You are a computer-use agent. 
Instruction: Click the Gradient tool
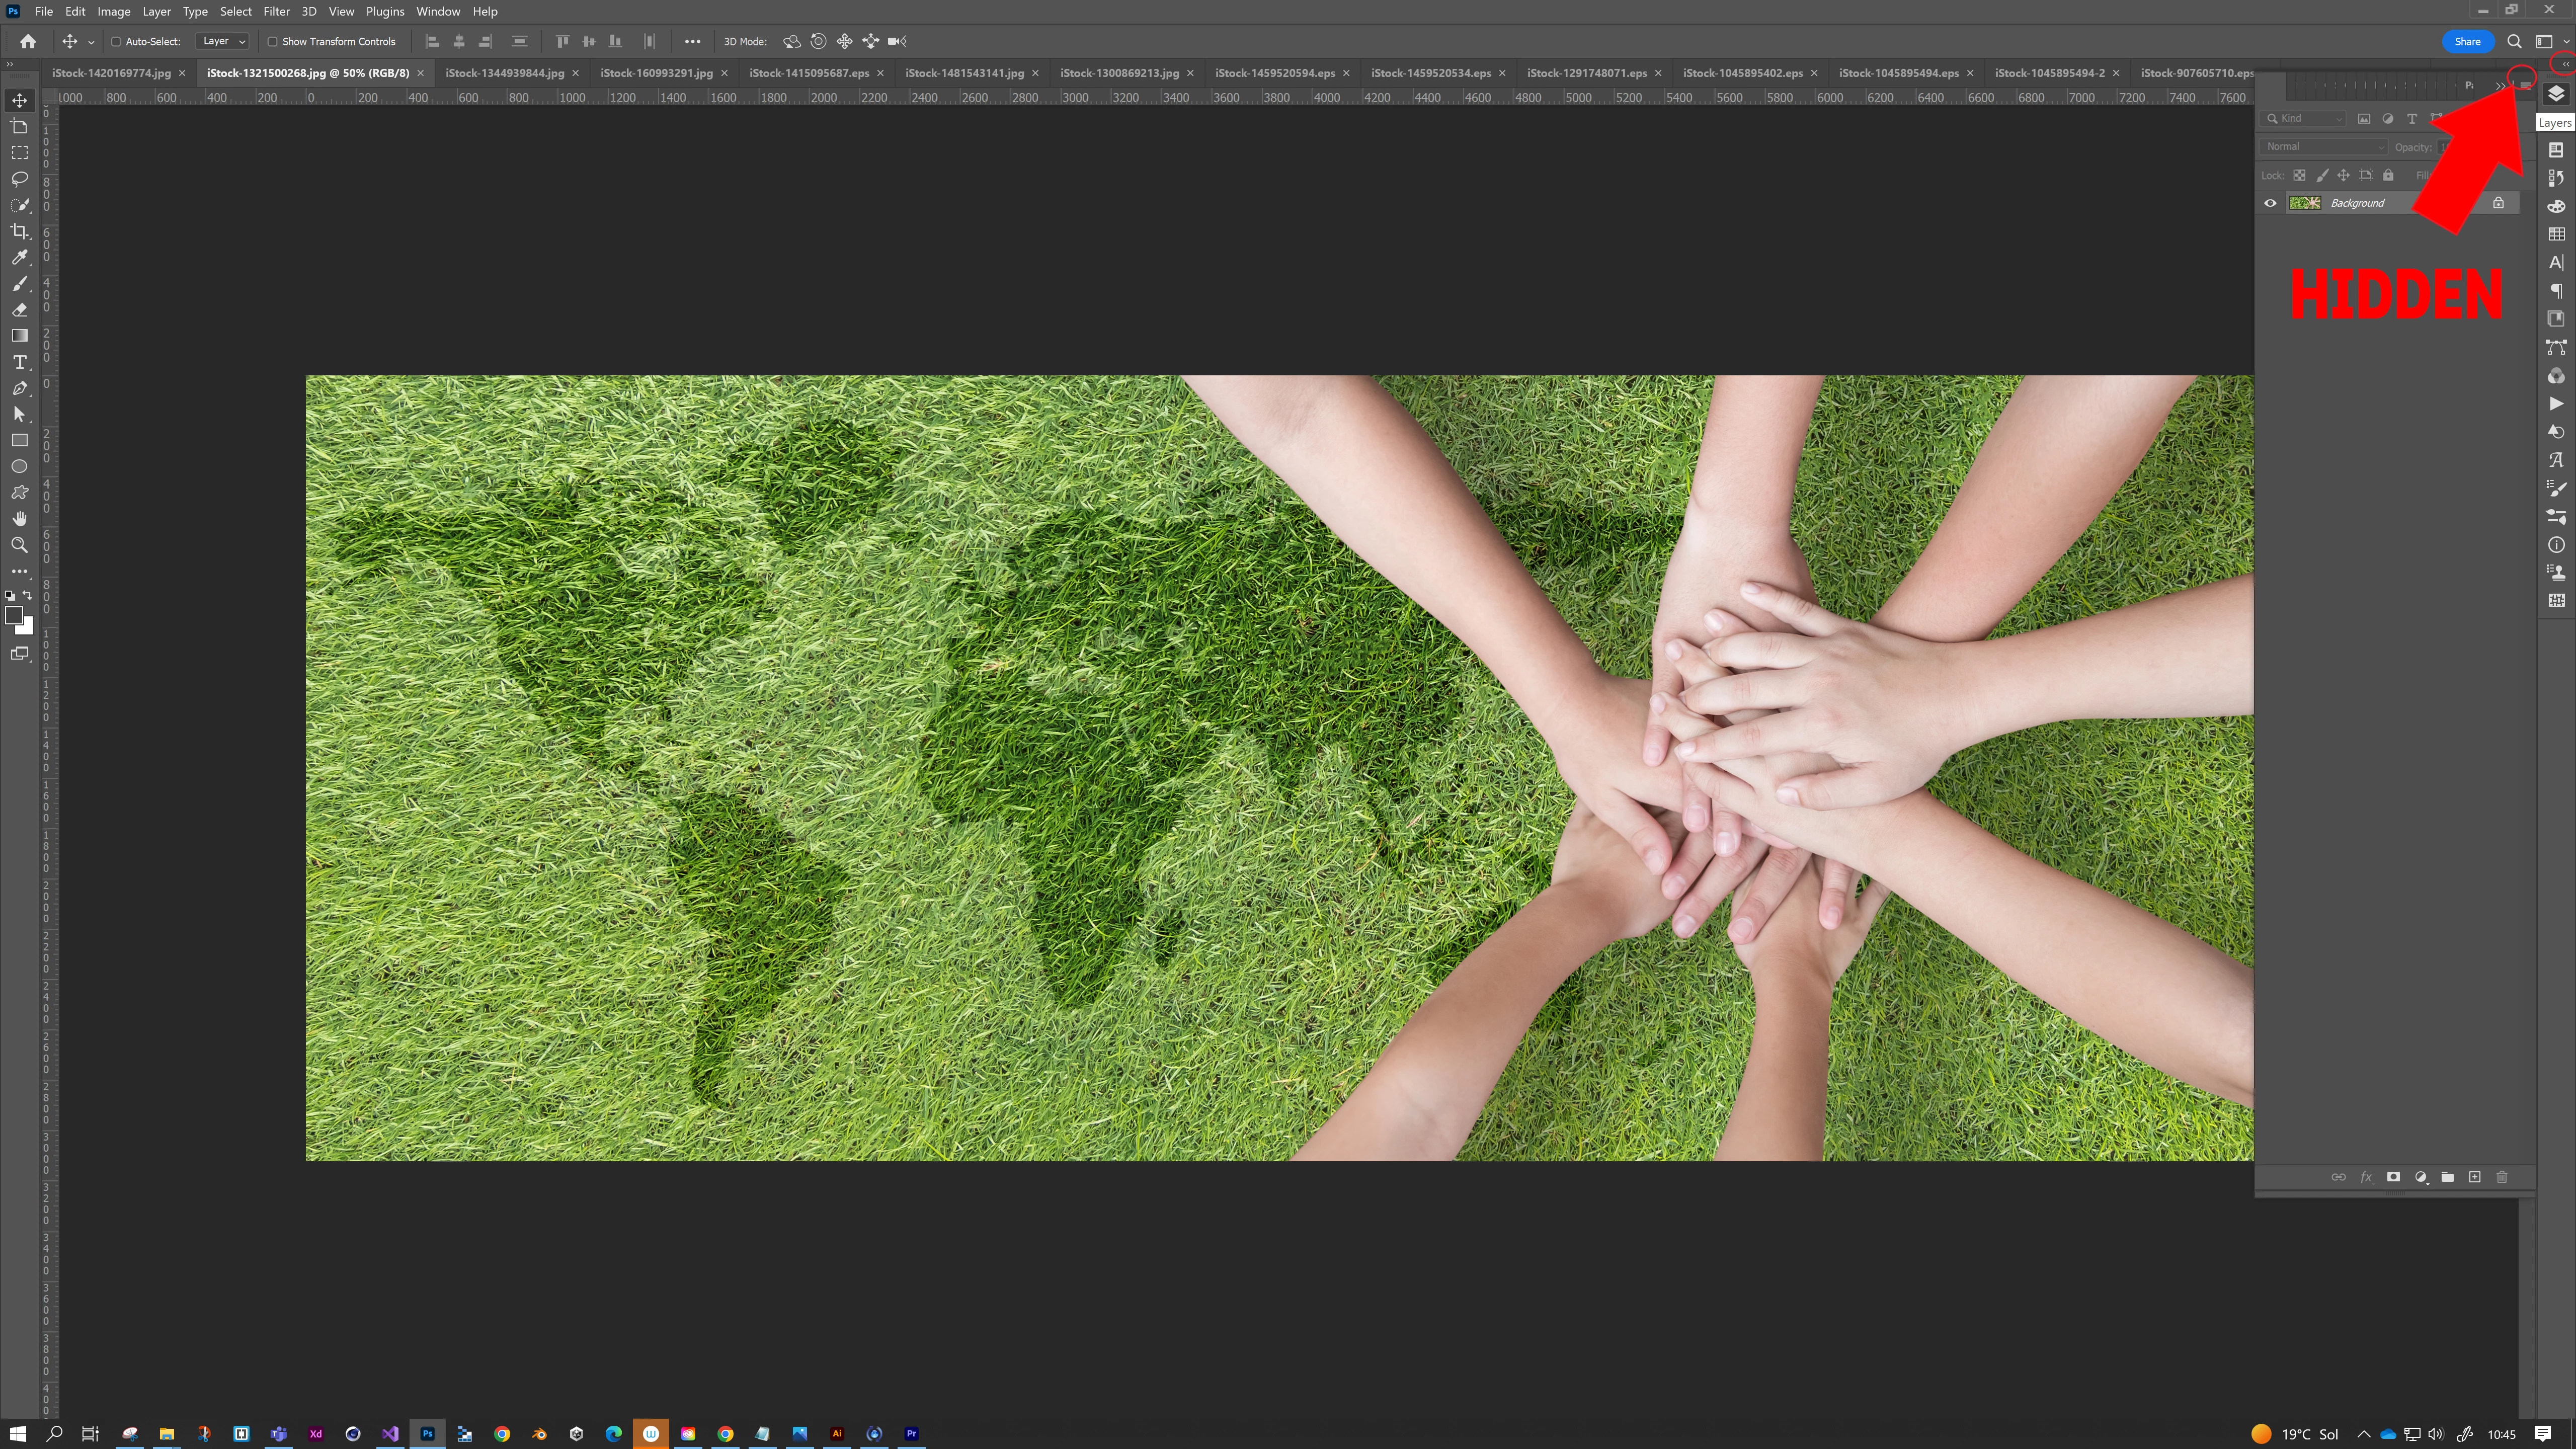[x=19, y=336]
